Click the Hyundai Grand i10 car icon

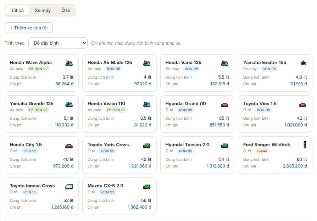click(x=224, y=105)
